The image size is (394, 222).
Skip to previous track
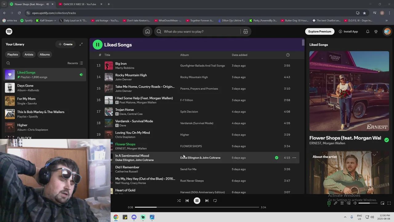[x=187, y=200]
